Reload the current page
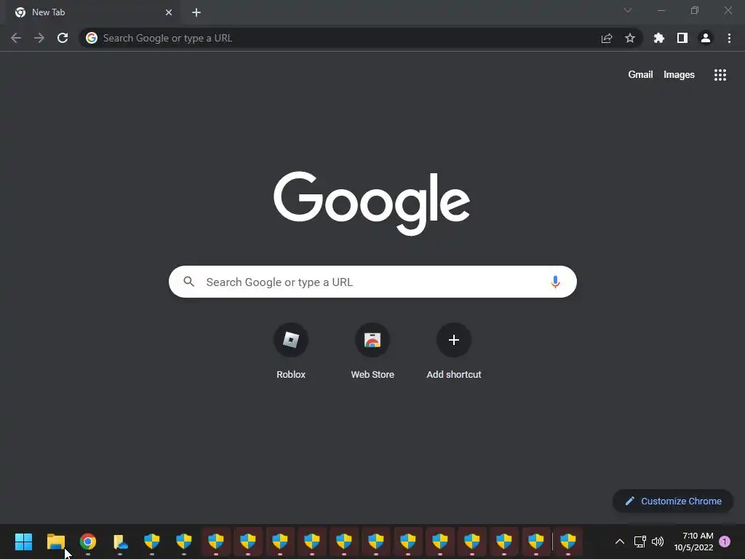The width and height of the screenshot is (745, 559). [x=63, y=38]
